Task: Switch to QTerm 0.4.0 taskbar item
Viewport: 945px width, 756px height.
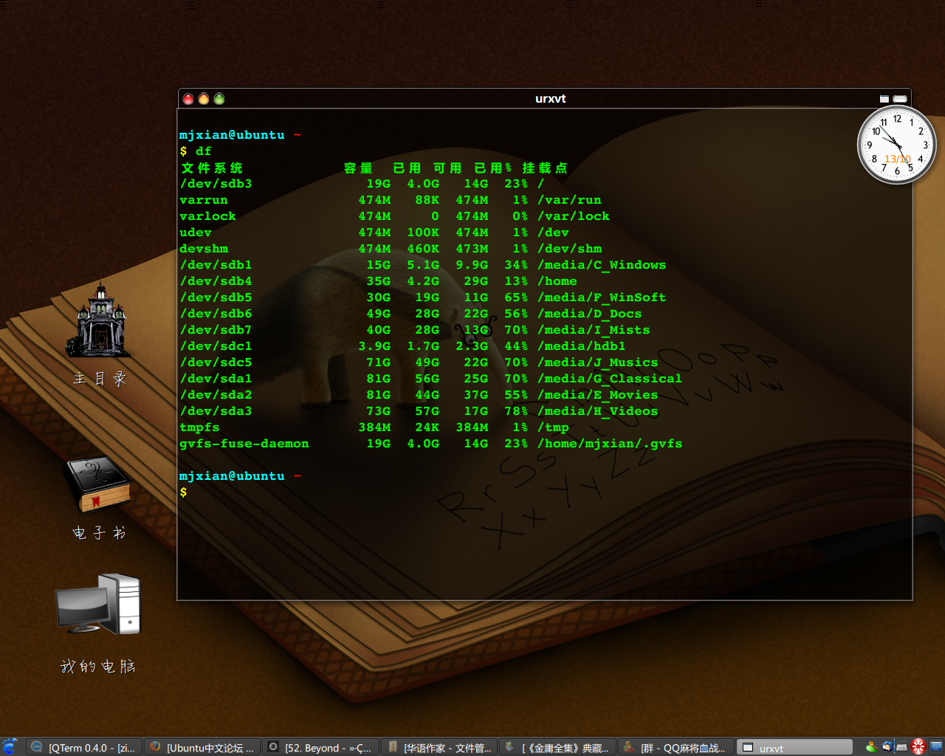Action: (83, 747)
